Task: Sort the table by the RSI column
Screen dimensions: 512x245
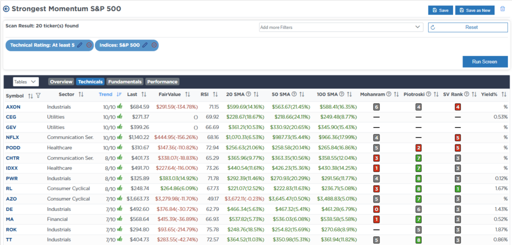Action: coord(215,94)
